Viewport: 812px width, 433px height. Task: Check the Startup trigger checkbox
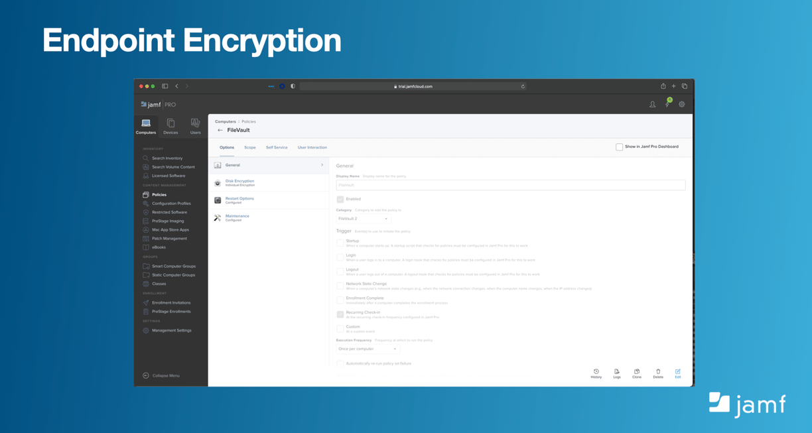click(340, 243)
